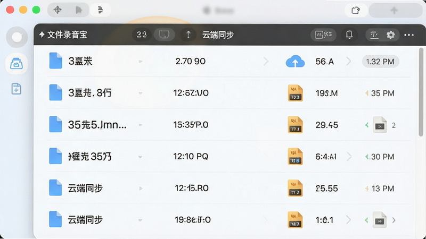Click the cloud upload icon in first row
Viewport: 426px width, 239px height.
click(295, 62)
